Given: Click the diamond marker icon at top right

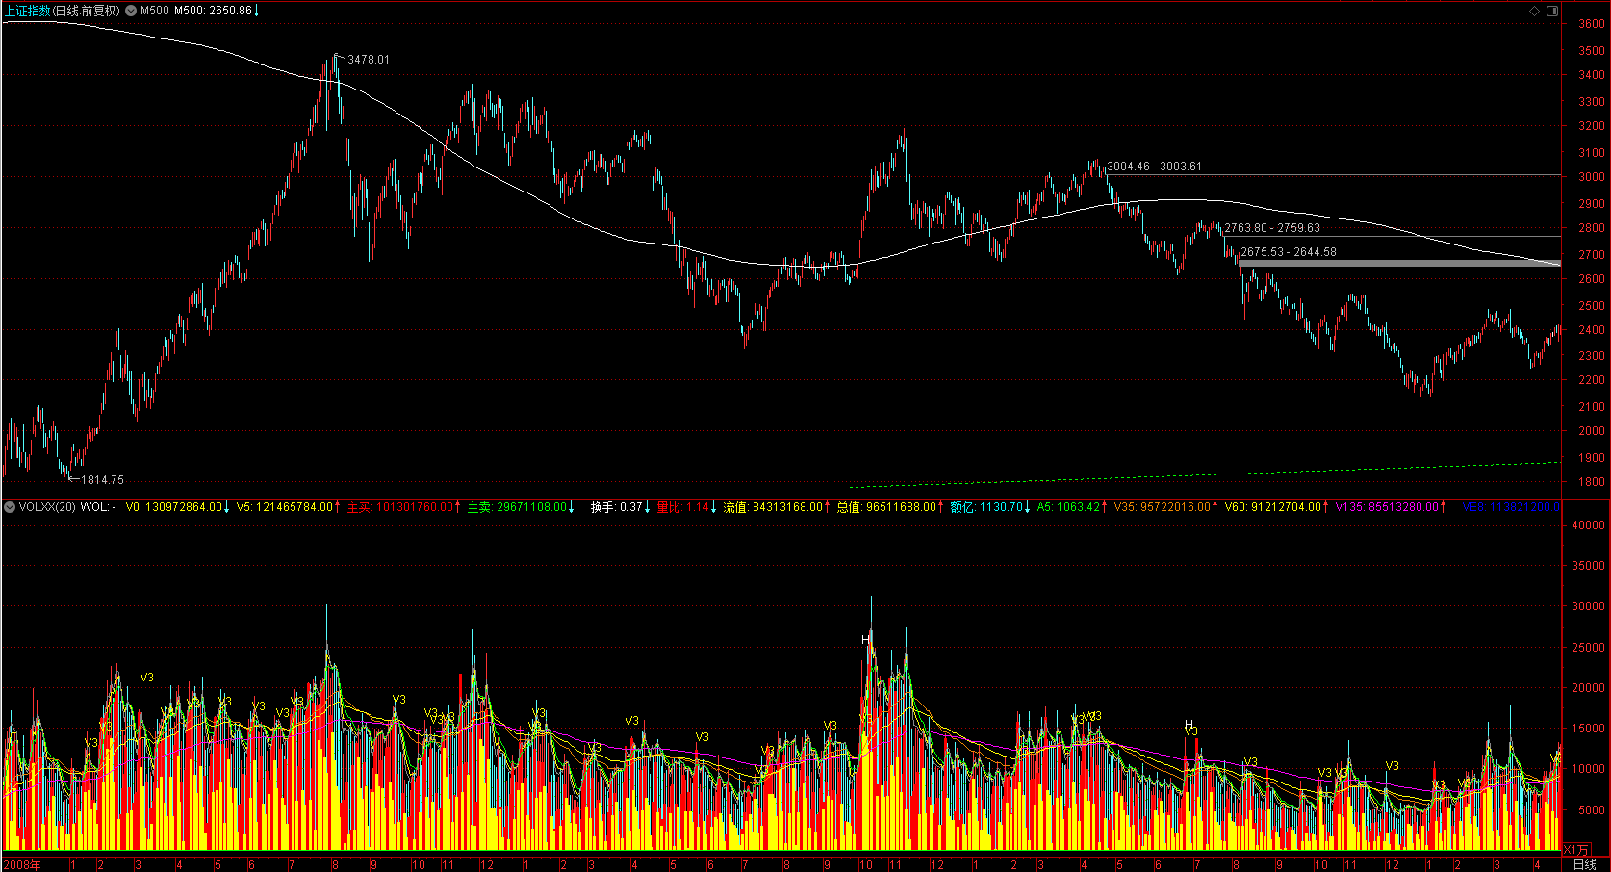Looking at the screenshot, I should click(1535, 11).
